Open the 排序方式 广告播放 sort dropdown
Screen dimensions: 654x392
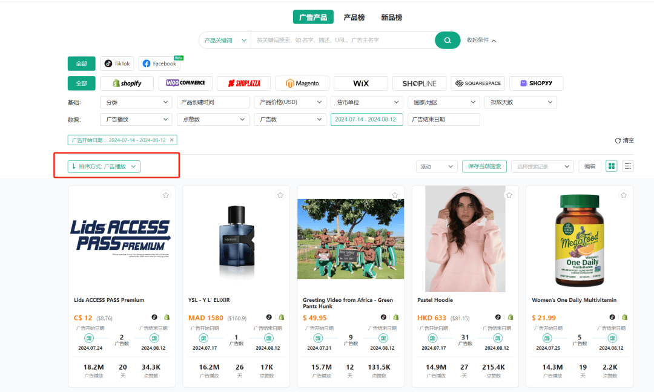click(x=104, y=166)
